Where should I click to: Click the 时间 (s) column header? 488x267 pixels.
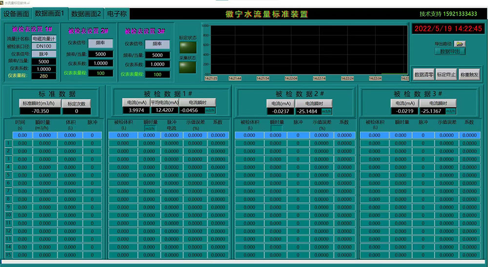20,125
